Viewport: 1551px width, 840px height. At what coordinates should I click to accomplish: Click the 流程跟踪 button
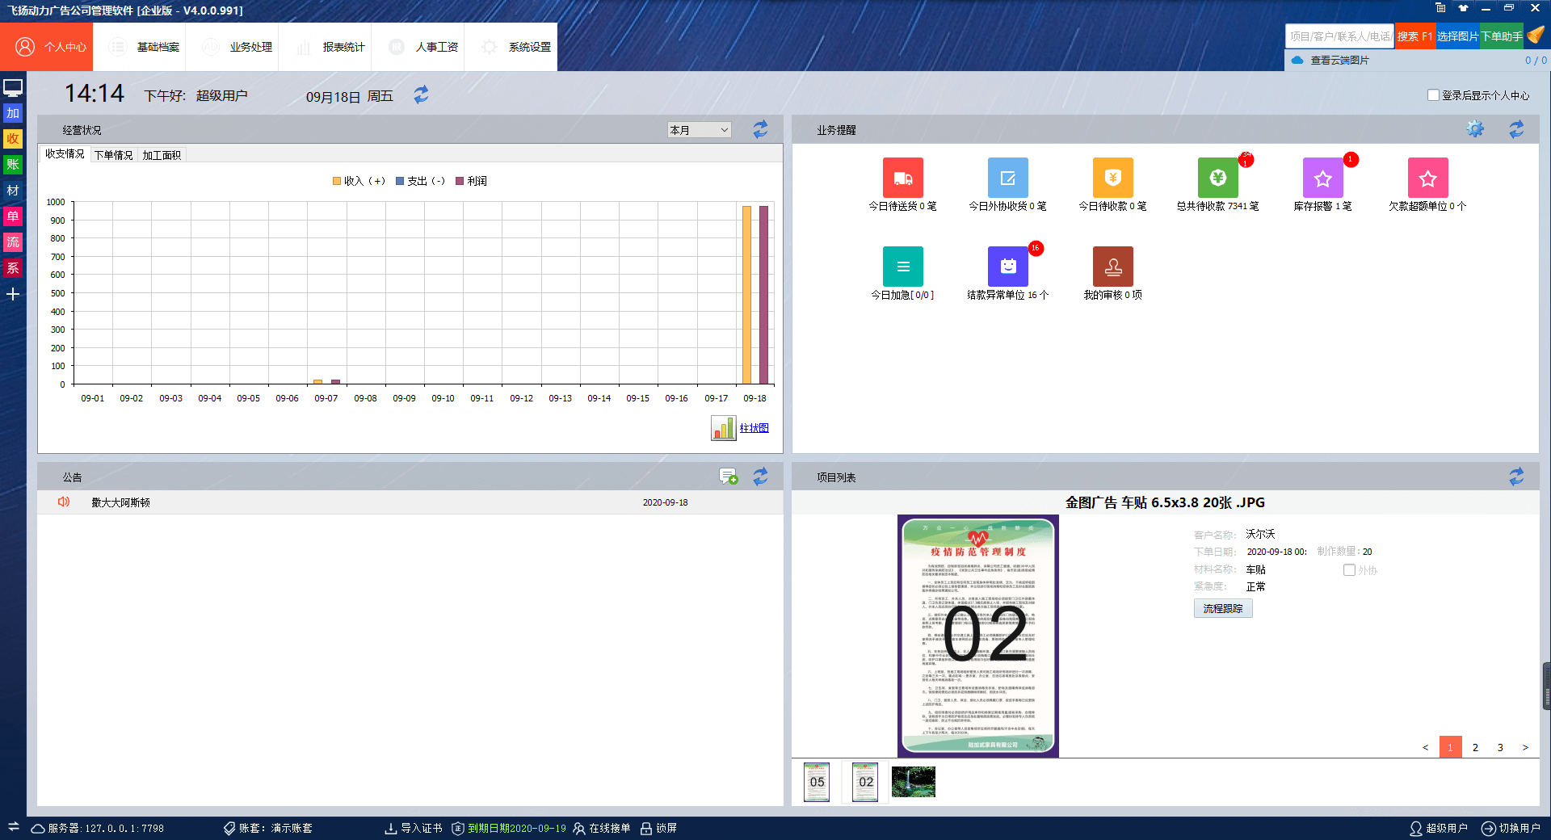(x=1222, y=609)
